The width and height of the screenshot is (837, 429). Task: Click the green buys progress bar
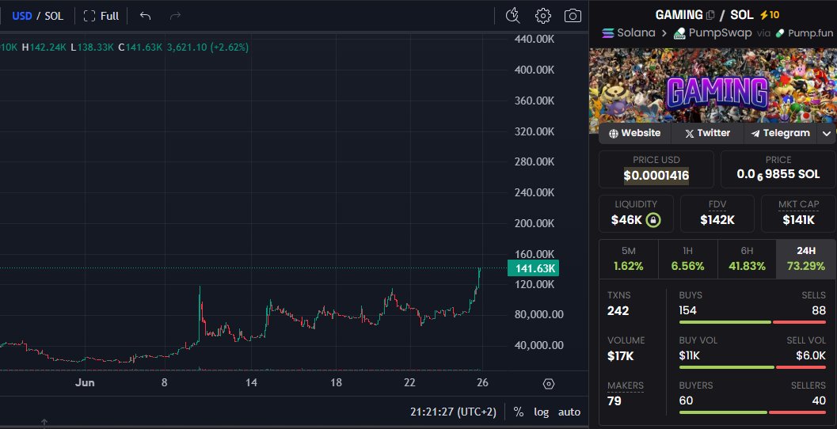pos(725,322)
